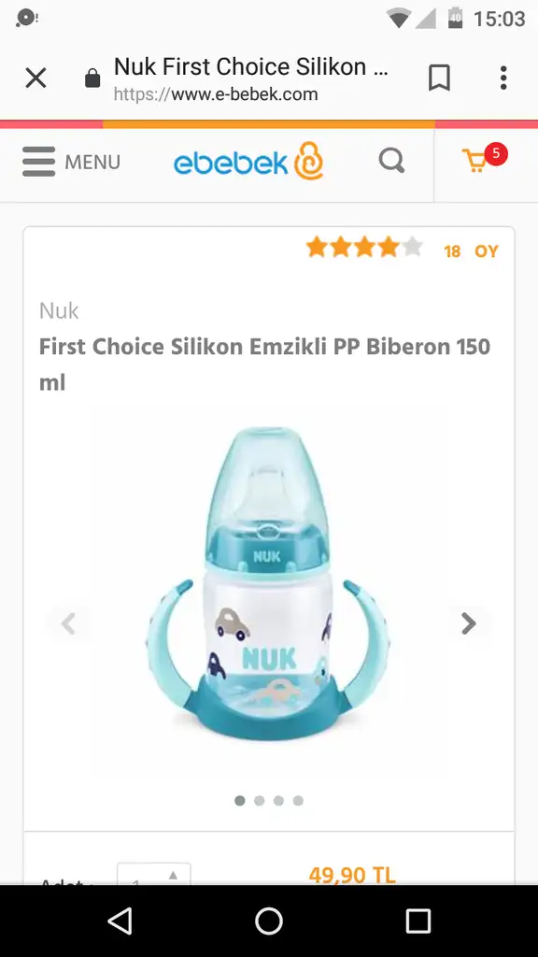Image resolution: width=538 pixels, height=957 pixels.
Task: Show the next product image arrow
Action: [x=469, y=623]
